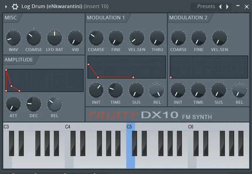The width and height of the screenshot is (252, 174).
Task: Click the AMPLITUDE section label
Action: click(18, 60)
